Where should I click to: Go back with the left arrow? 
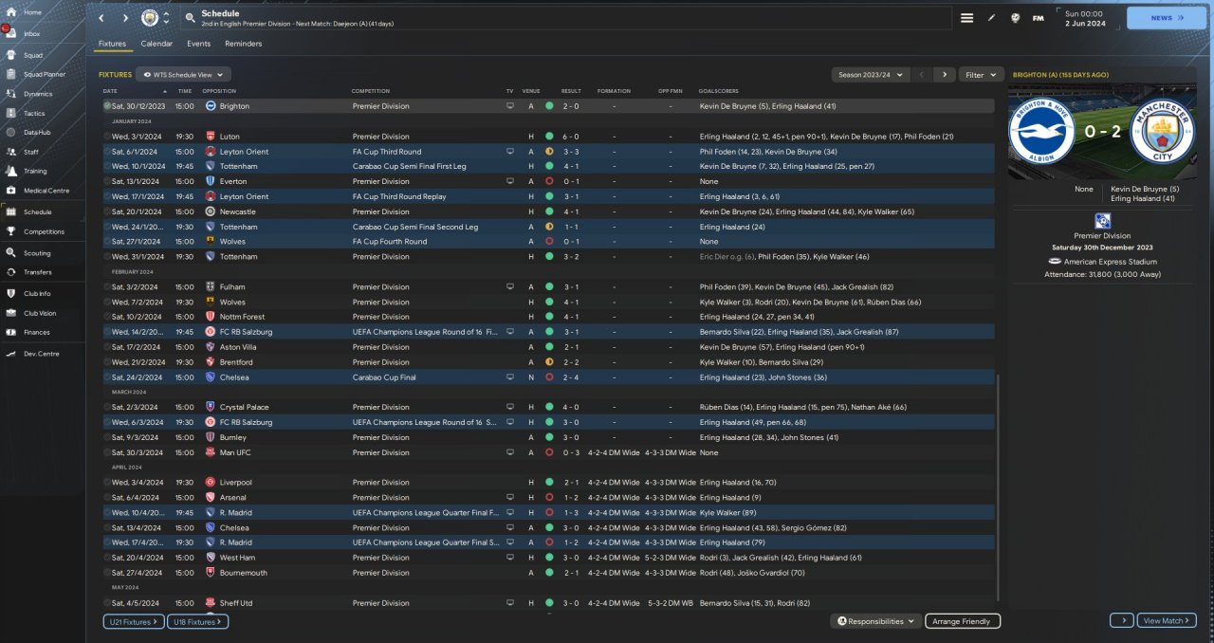point(101,18)
